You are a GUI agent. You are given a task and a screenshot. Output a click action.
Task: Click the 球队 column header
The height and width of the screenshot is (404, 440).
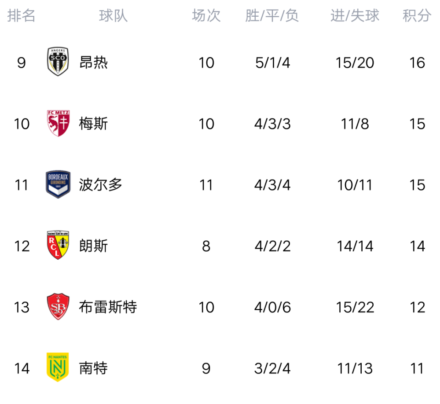pyautogui.click(x=114, y=15)
